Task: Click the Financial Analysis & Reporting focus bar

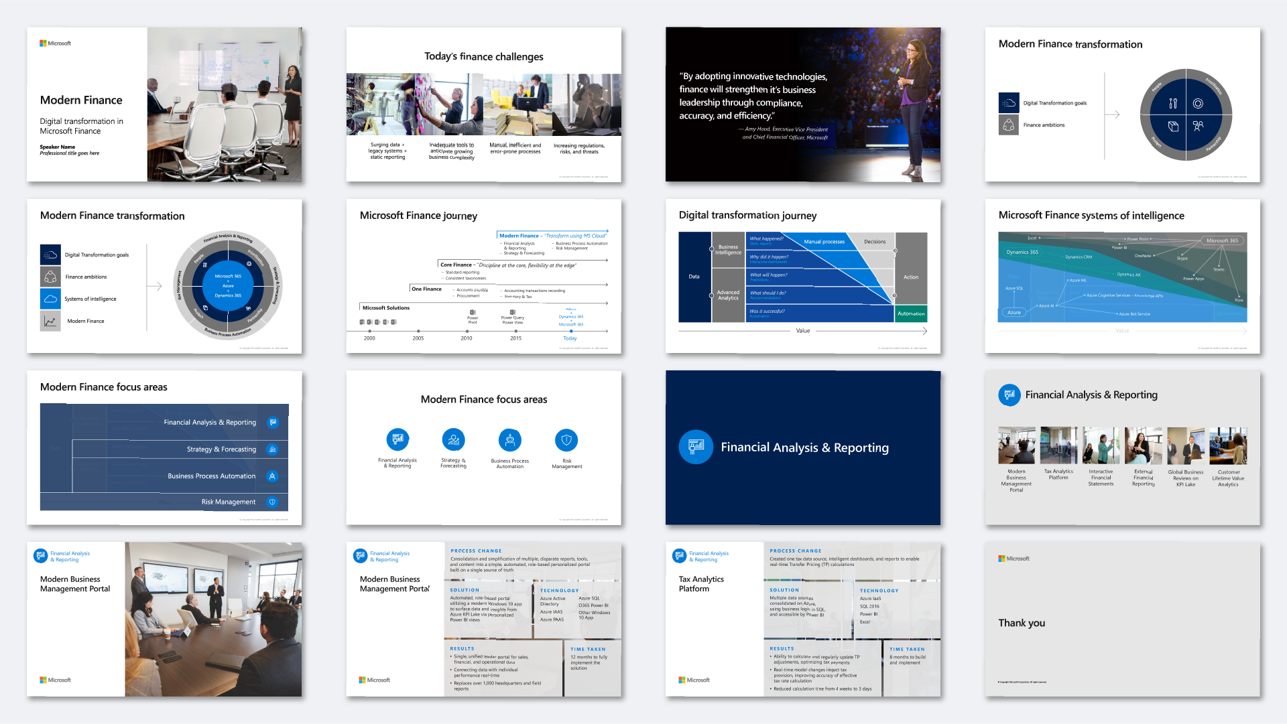Action: click(210, 423)
